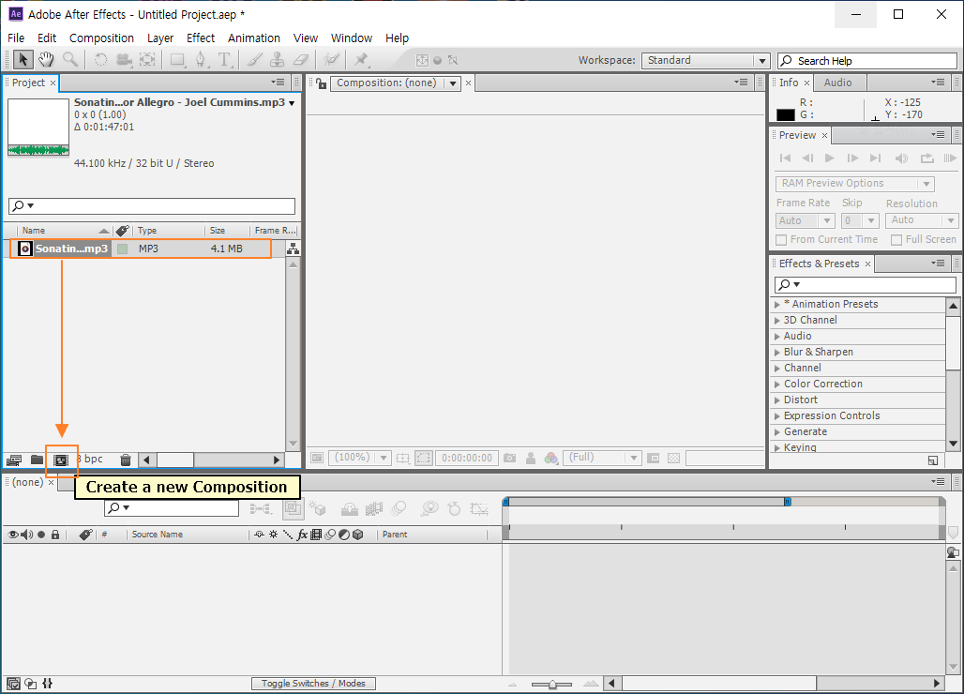Click Interpret Footage icon in Project panel

(x=13, y=460)
